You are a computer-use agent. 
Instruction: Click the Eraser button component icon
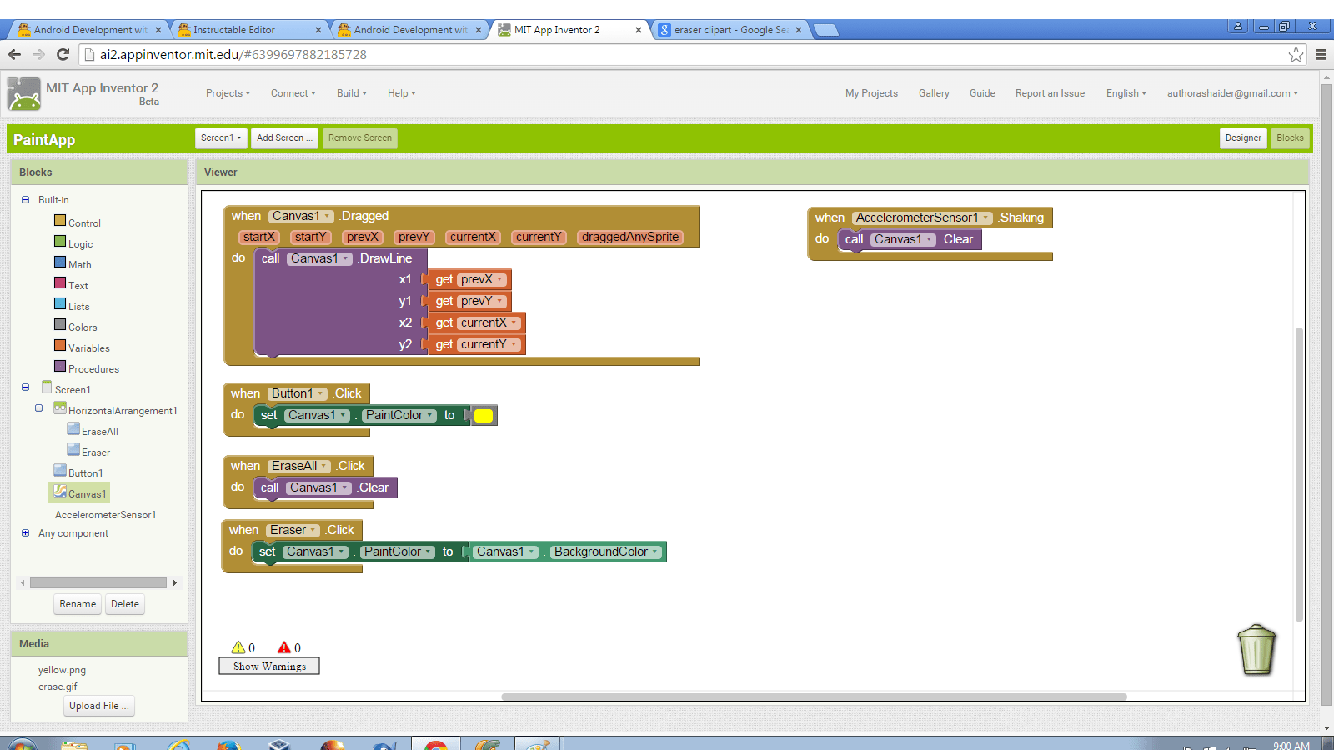pyautogui.click(x=73, y=450)
